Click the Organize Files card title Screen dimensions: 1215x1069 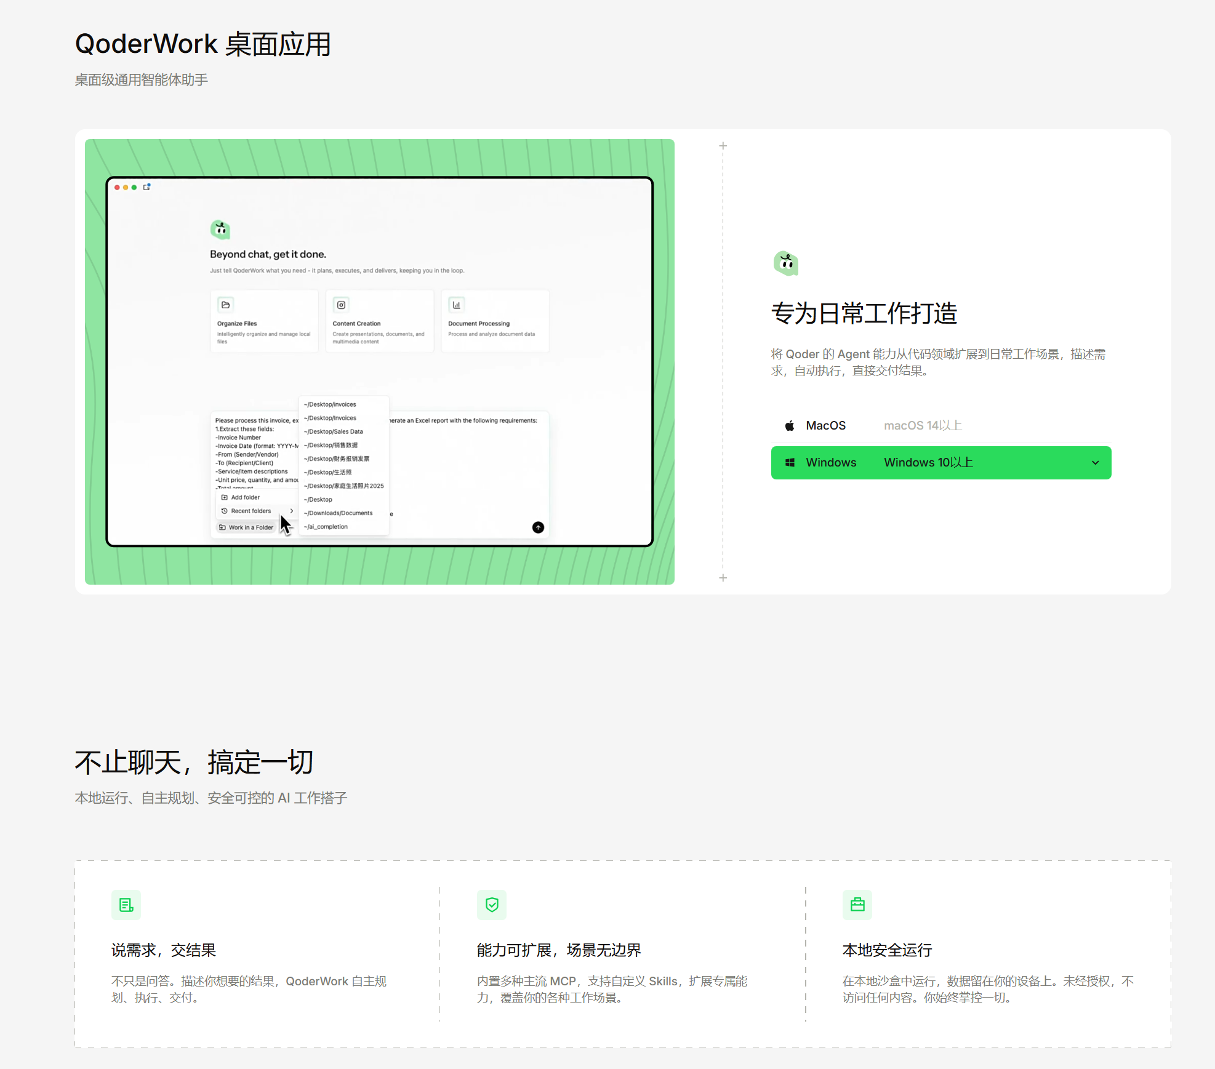pos(237,324)
